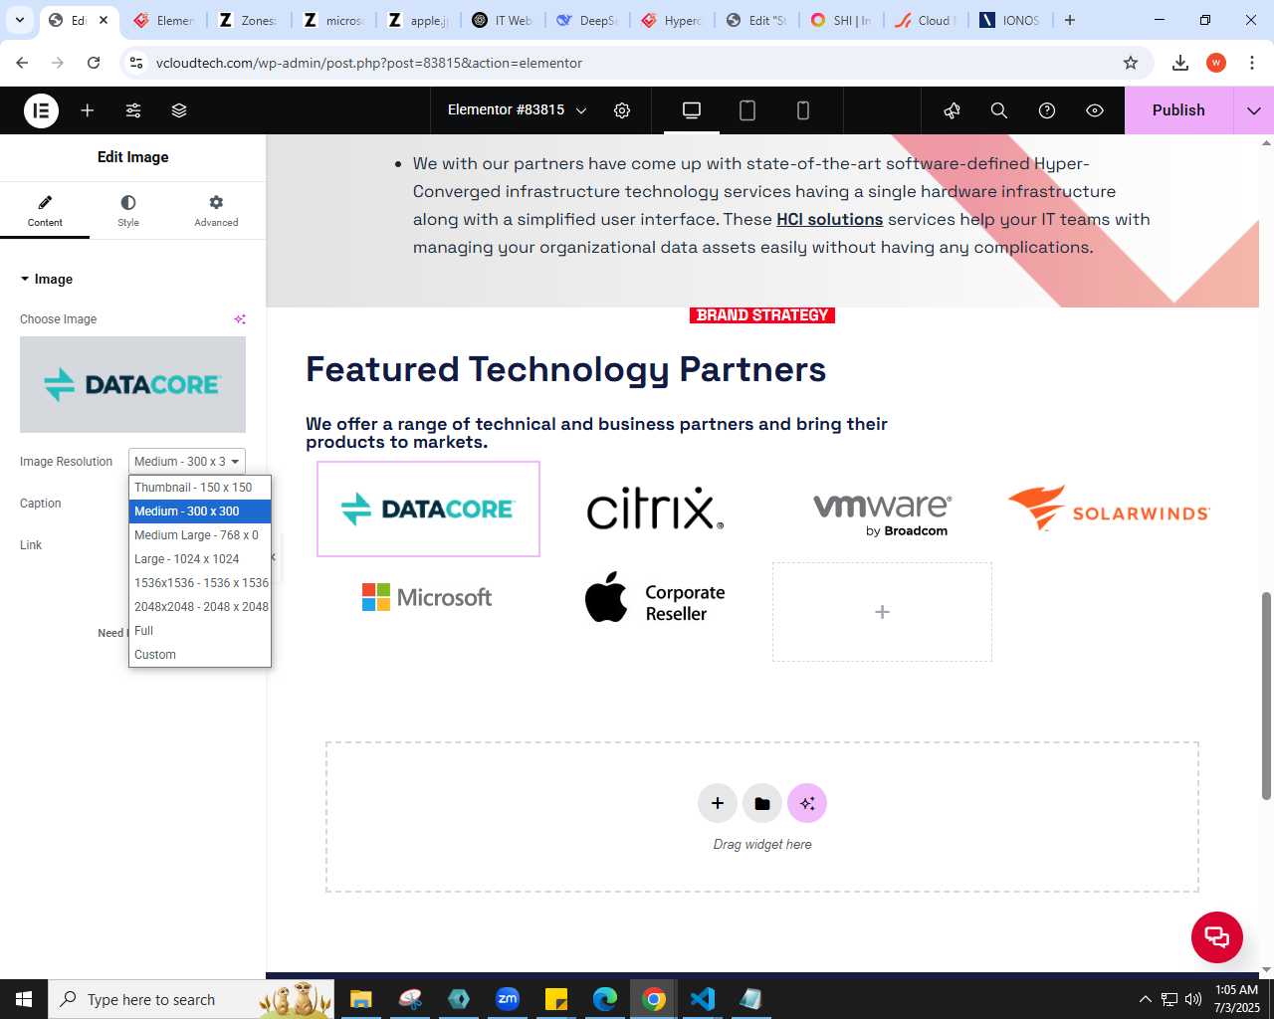Open the browser downloads icon
1274x1019 pixels.
tap(1180, 63)
